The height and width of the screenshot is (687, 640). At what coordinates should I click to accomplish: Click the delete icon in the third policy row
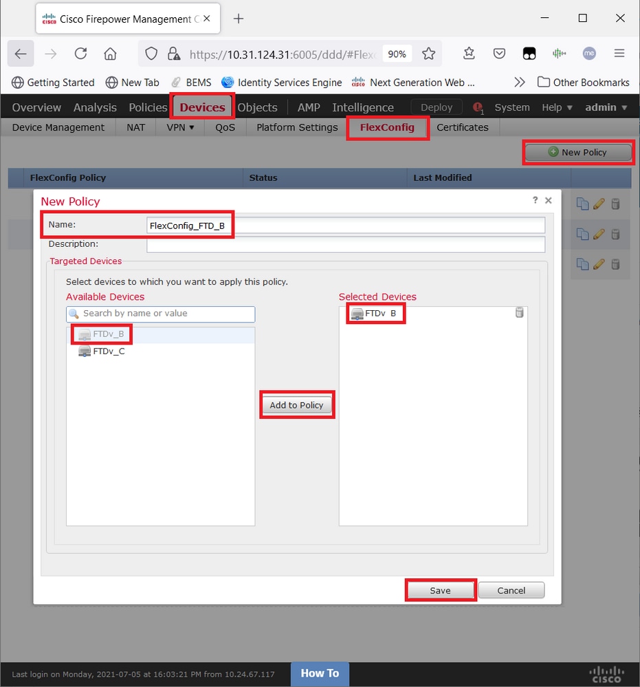615,264
